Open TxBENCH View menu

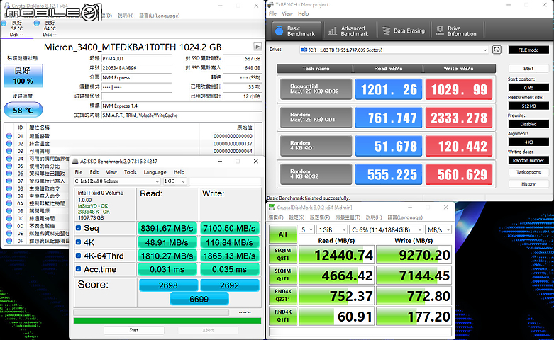287,13
